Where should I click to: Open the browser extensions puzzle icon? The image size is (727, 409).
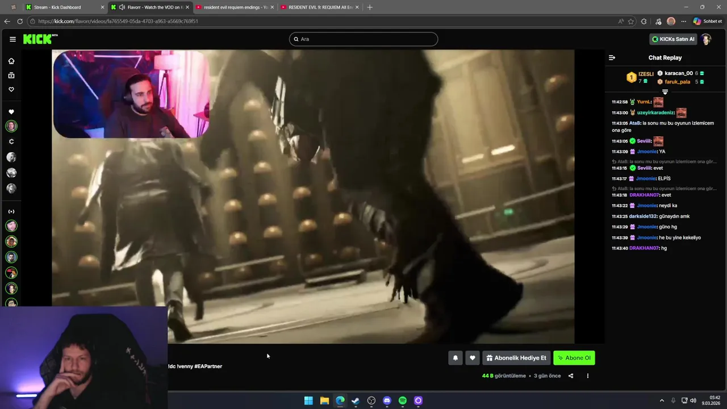pos(644,21)
